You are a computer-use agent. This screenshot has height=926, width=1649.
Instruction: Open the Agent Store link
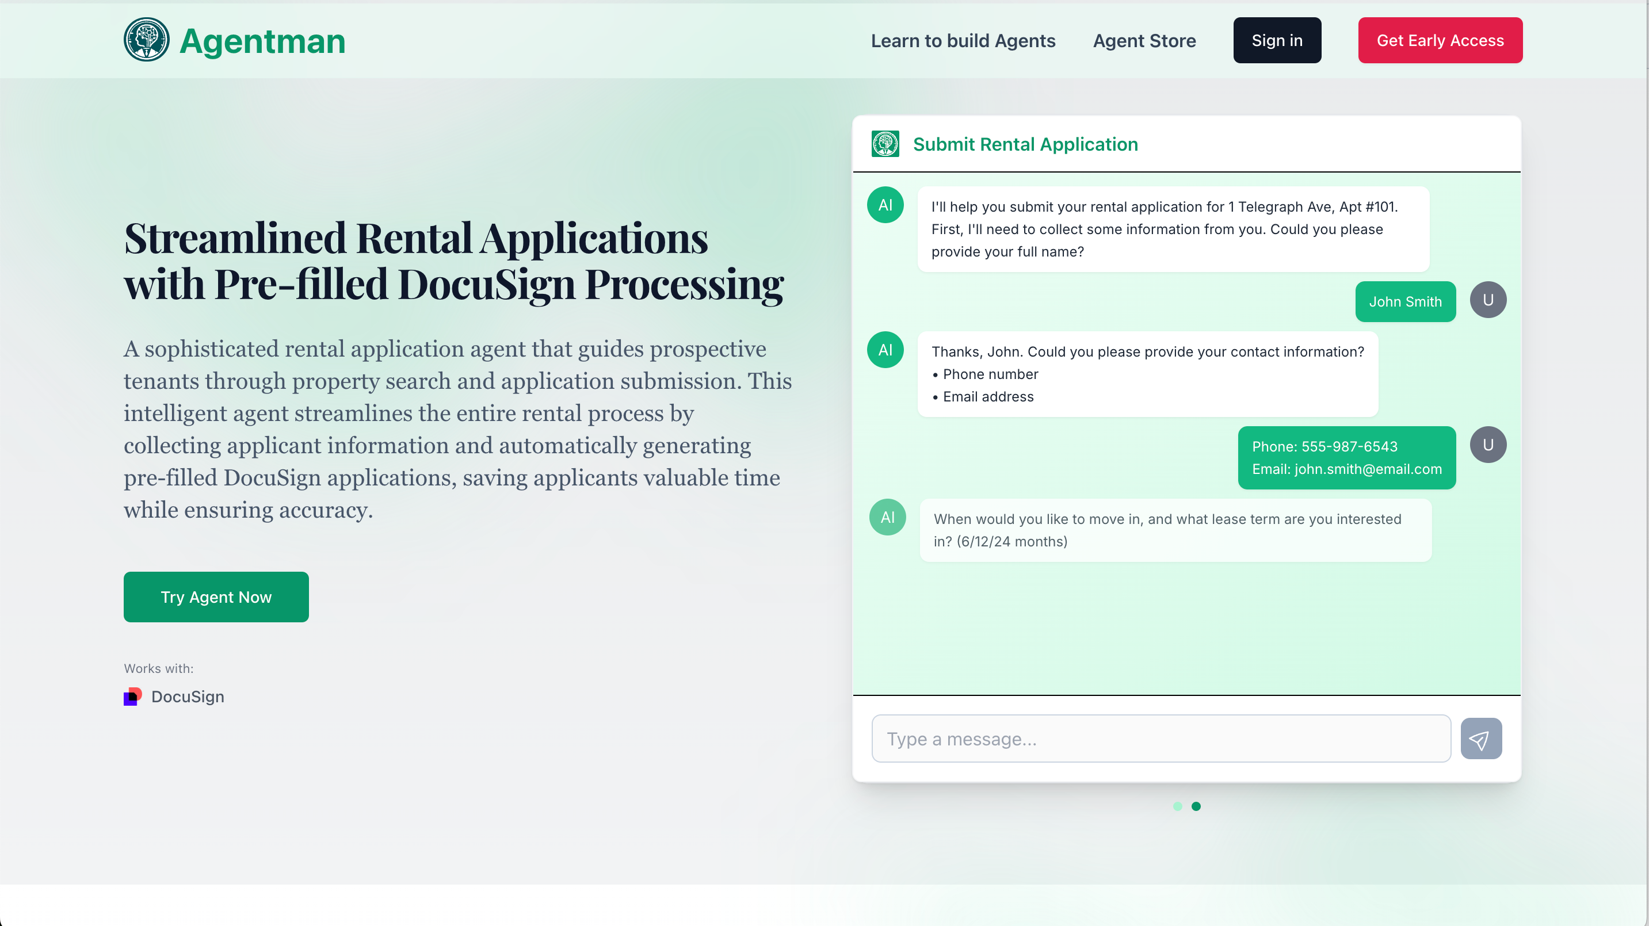(1144, 40)
